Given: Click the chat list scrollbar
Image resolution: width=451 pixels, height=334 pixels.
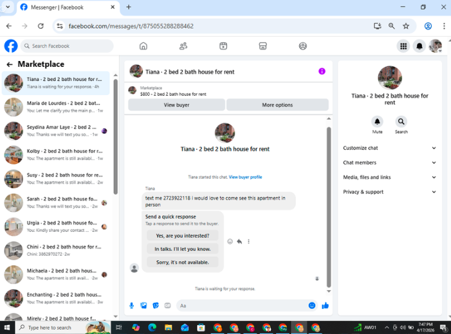Looking at the screenshot, I should pos(115,137).
